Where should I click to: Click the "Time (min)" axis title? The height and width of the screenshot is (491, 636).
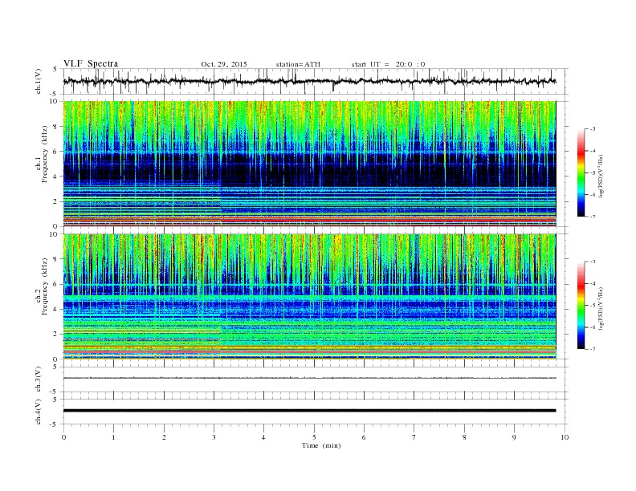click(x=321, y=445)
